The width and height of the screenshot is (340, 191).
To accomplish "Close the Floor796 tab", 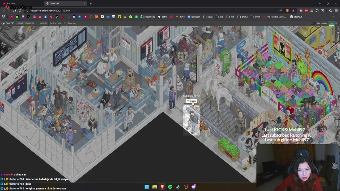I will point(84,3).
